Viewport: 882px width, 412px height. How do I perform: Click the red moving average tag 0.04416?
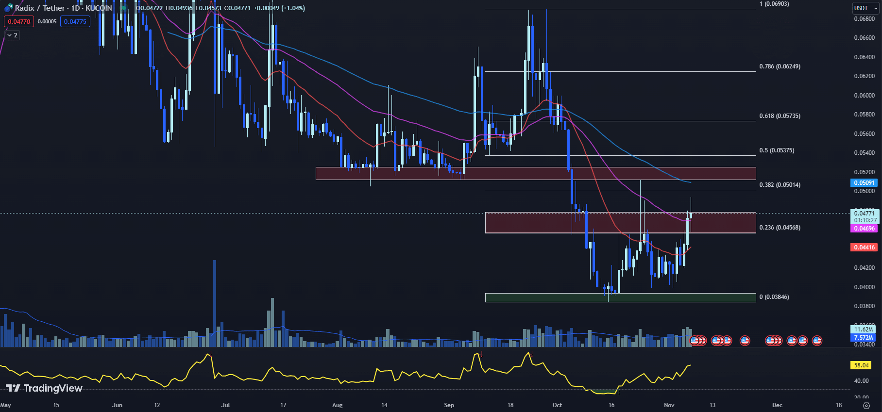coord(865,247)
